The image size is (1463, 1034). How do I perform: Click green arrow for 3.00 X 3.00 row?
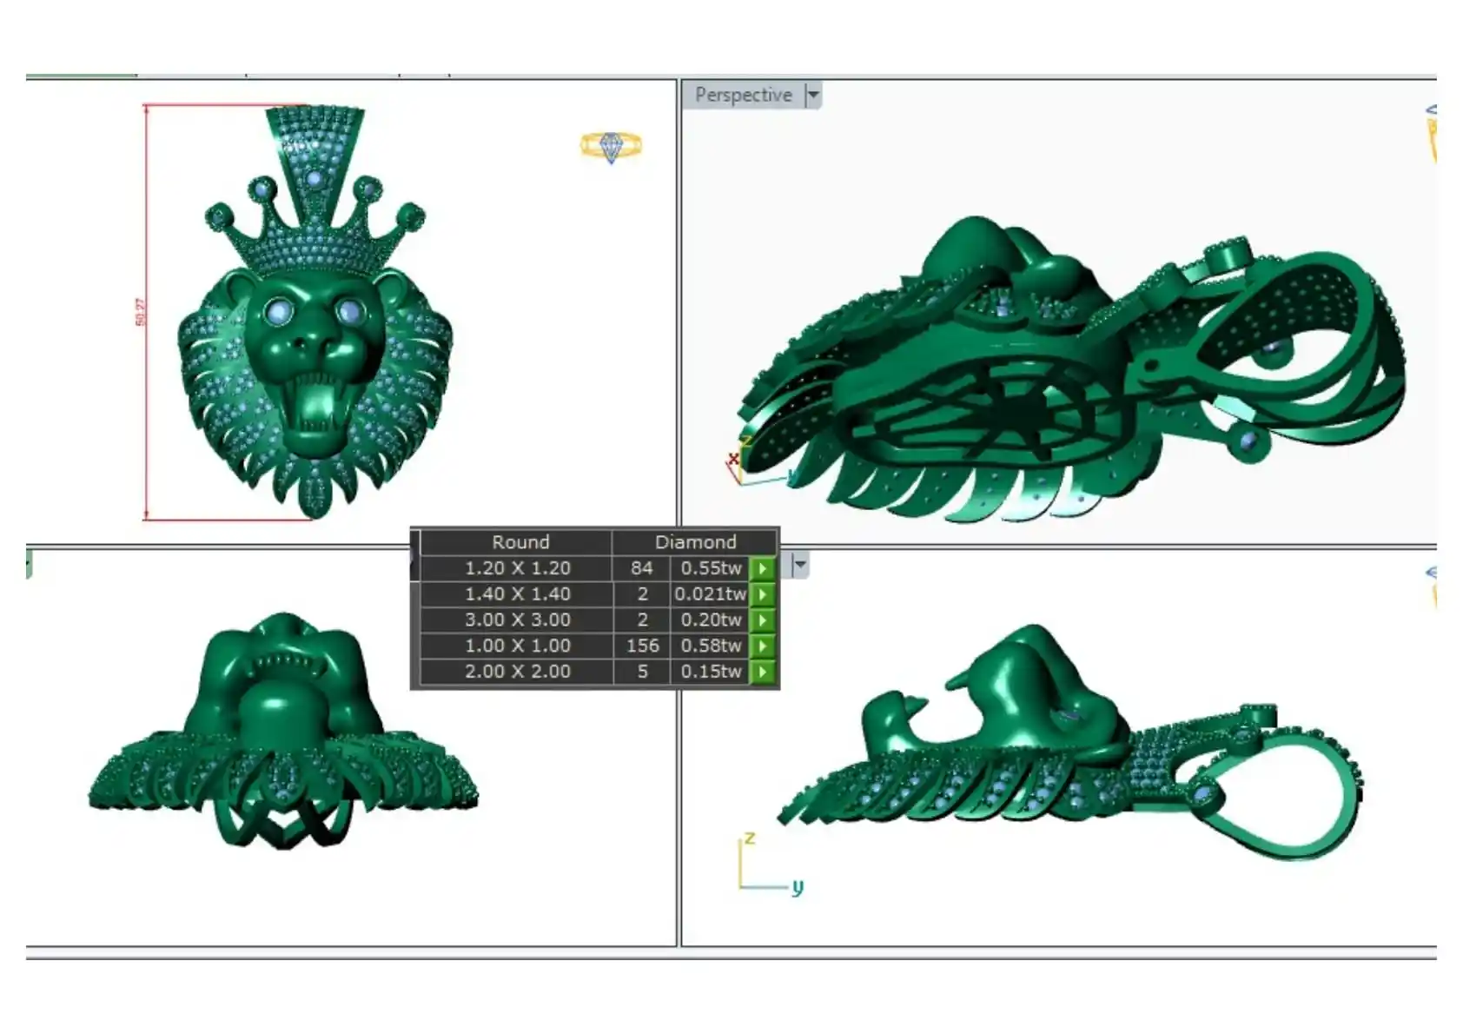click(x=762, y=620)
